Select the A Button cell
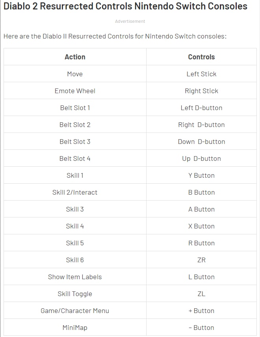The width and height of the screenshot is (260, 337). pyautogui.click(x=201, y=209)
